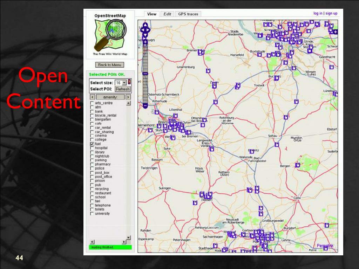Follow the sign up link
Screen dimensions: 359x269
pyautogui.click(x=331, y=13)
